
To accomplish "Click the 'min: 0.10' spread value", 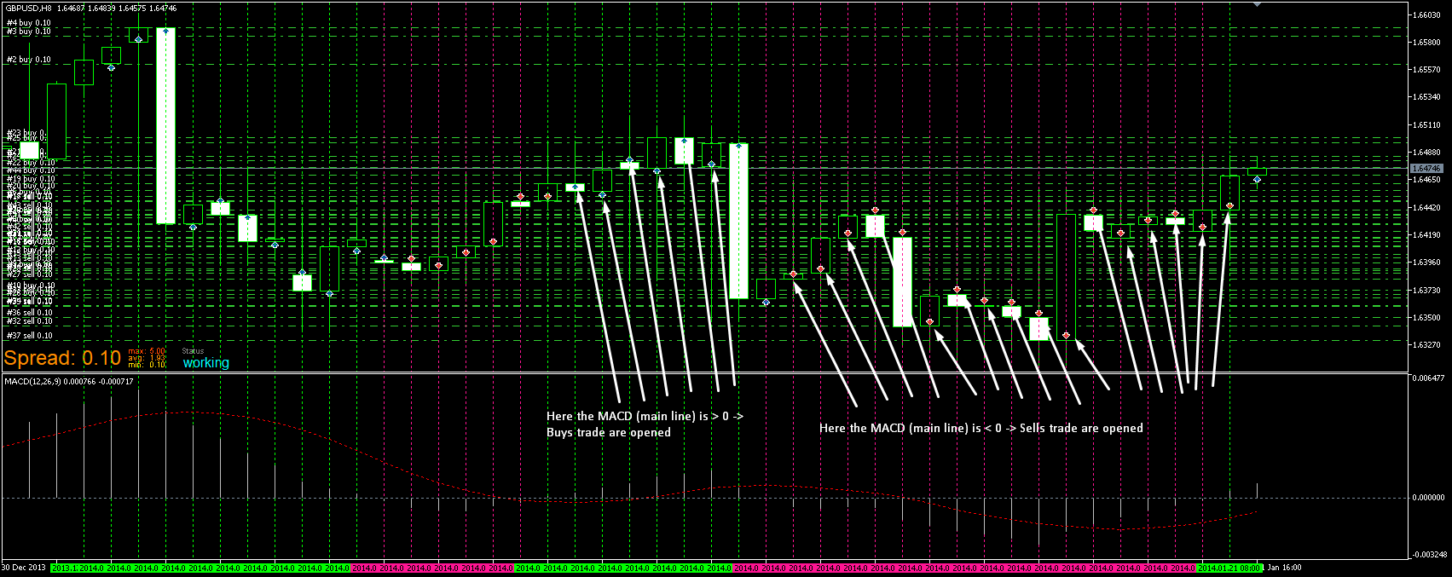I will (147, 365).
